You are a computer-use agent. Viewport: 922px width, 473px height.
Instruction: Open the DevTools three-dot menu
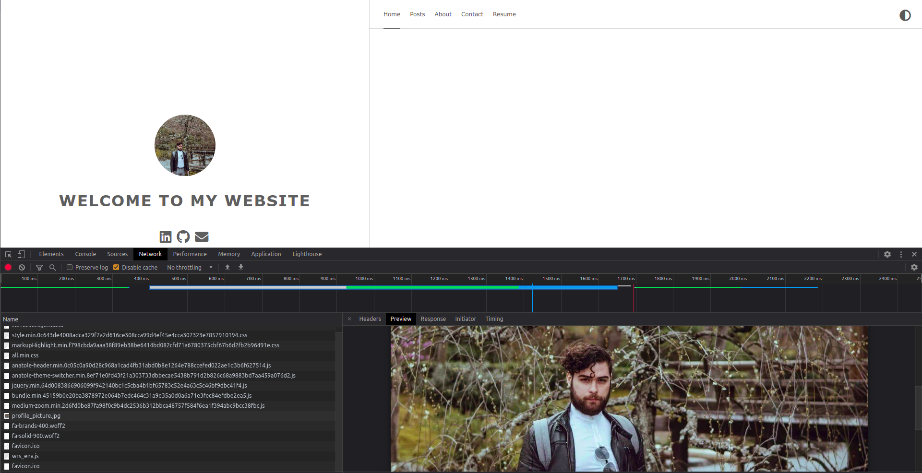(x=901, y=254)
